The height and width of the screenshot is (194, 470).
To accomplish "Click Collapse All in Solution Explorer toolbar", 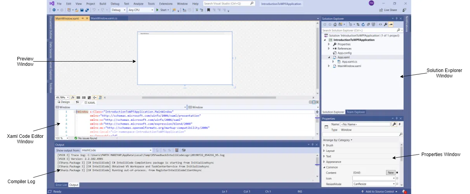I will point(368,24).
